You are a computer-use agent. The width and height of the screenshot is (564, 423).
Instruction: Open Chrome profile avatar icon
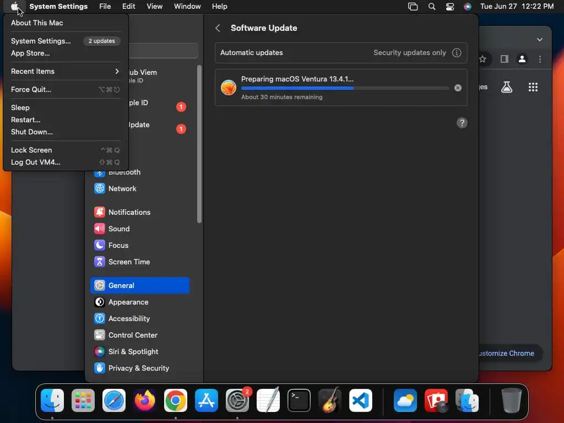pos(522,59)
